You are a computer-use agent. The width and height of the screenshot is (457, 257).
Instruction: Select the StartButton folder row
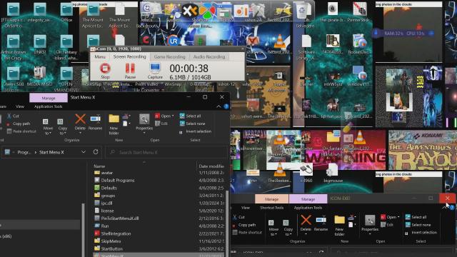click(159, 248)
